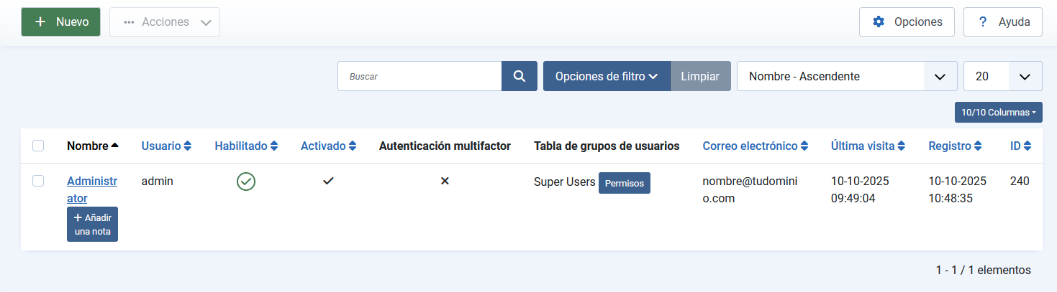The image size is (1057, 292).
Task: Click the magnifying glass search icon
Action: click(519, 76)
